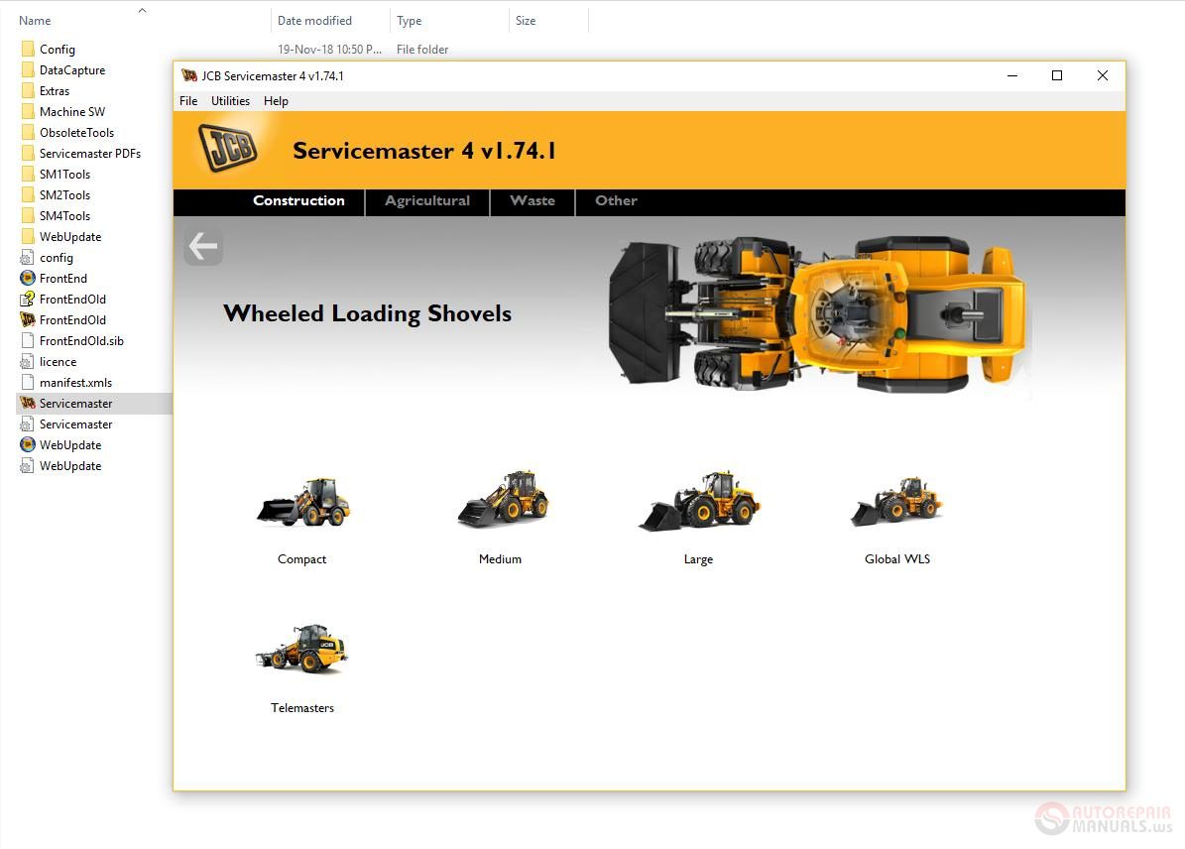Click the Telemasters label text
1185x849 pixels.
302,708
